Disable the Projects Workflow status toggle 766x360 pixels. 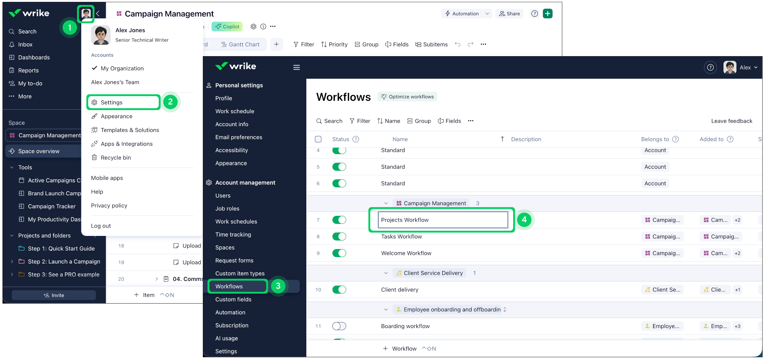tap(339, 220)
